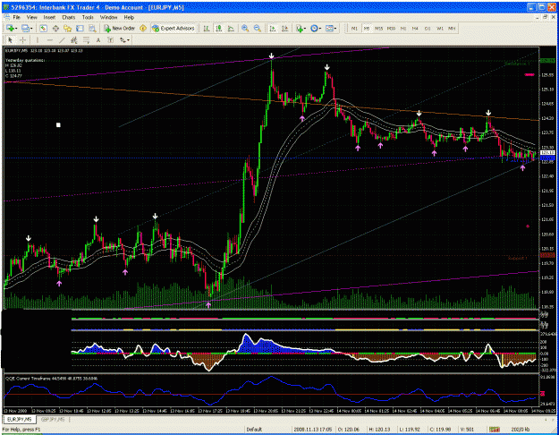Open the arrows objects dropdown
This screenshot has height=435, width=559.
tap(124, 40)
